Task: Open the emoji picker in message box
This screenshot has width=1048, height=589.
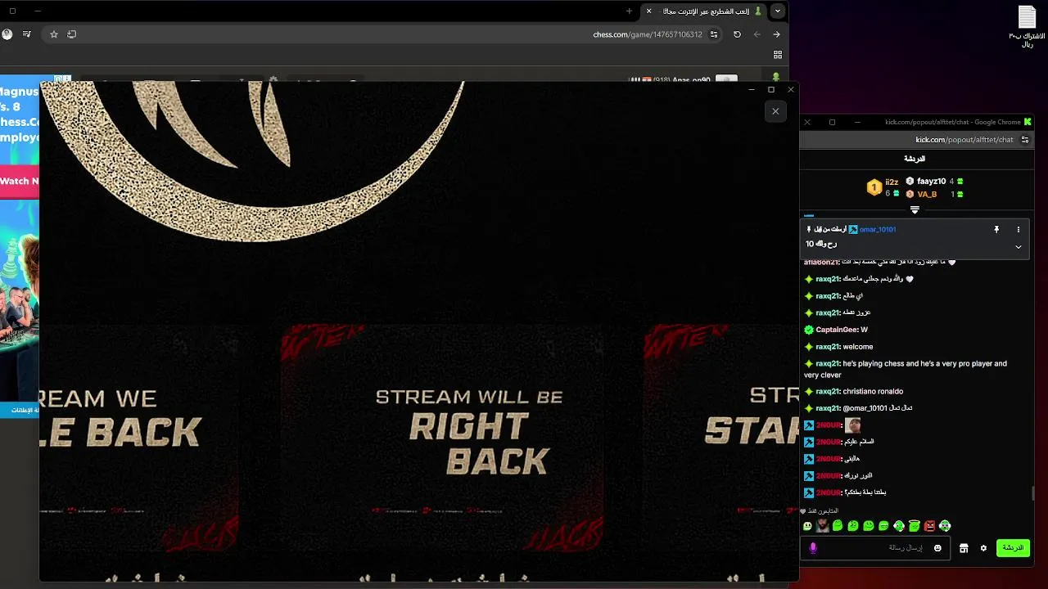Action: click(937, 548)
